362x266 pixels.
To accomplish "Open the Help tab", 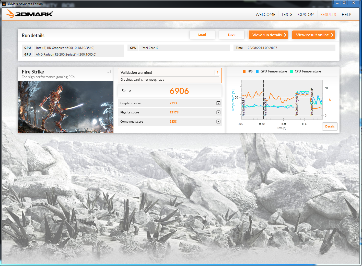I will click(x=346, y=15).
